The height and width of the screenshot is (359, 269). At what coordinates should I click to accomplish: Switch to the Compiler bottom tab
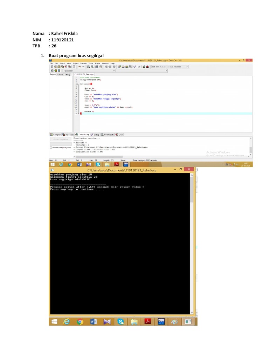pyautogui.click(x=55, y=135)
